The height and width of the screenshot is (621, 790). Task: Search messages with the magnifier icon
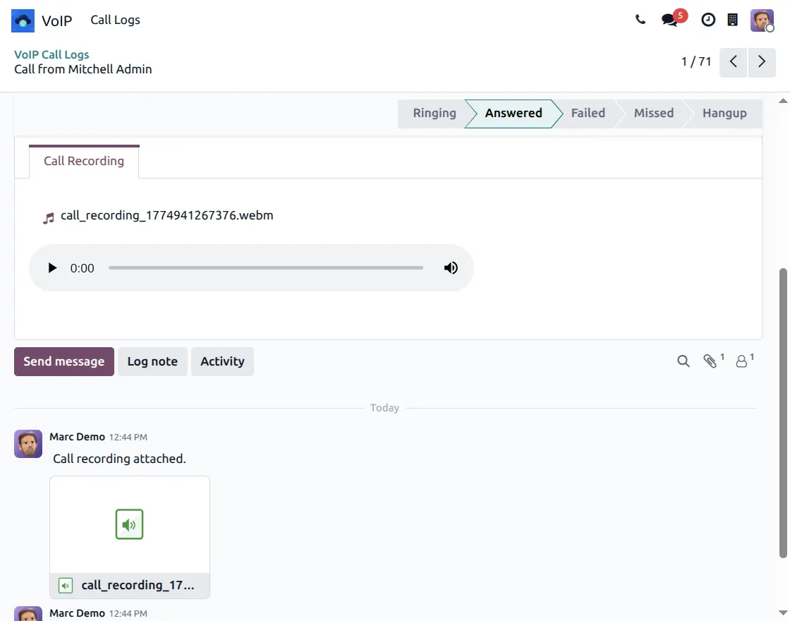click(x=683, y=361)
